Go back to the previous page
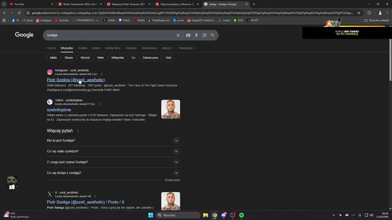The width and height of the screenshot is (392, 220). click(x=4, y=13)
